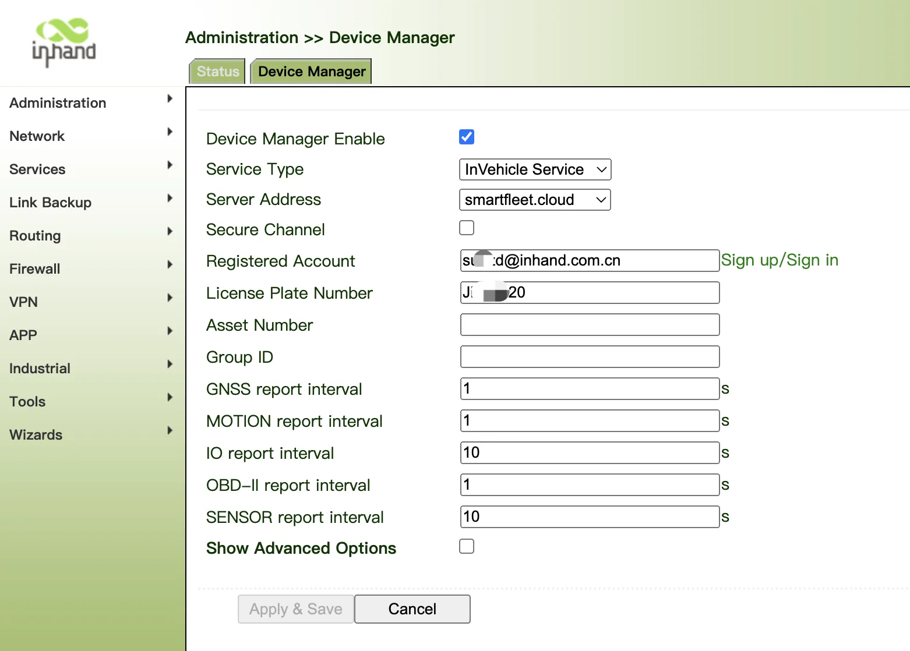Open the APP sidebar menu
Screen dimensions: 910x651
(23, 335)
